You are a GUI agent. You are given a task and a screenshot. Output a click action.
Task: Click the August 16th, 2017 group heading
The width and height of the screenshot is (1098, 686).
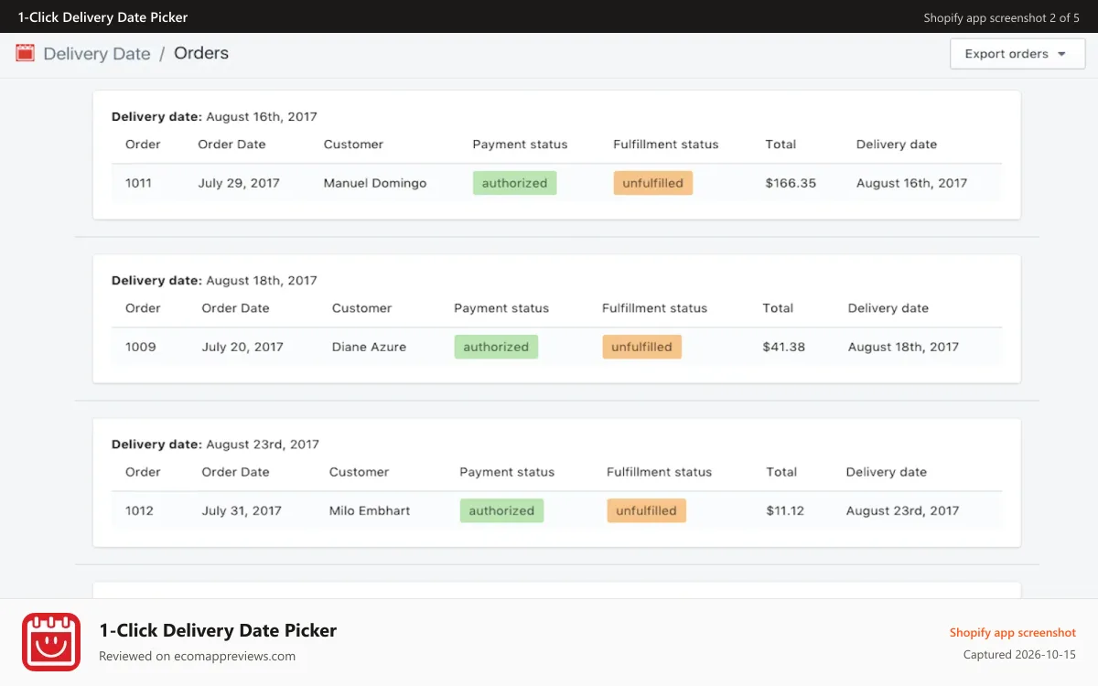click(x=214, y=116)
